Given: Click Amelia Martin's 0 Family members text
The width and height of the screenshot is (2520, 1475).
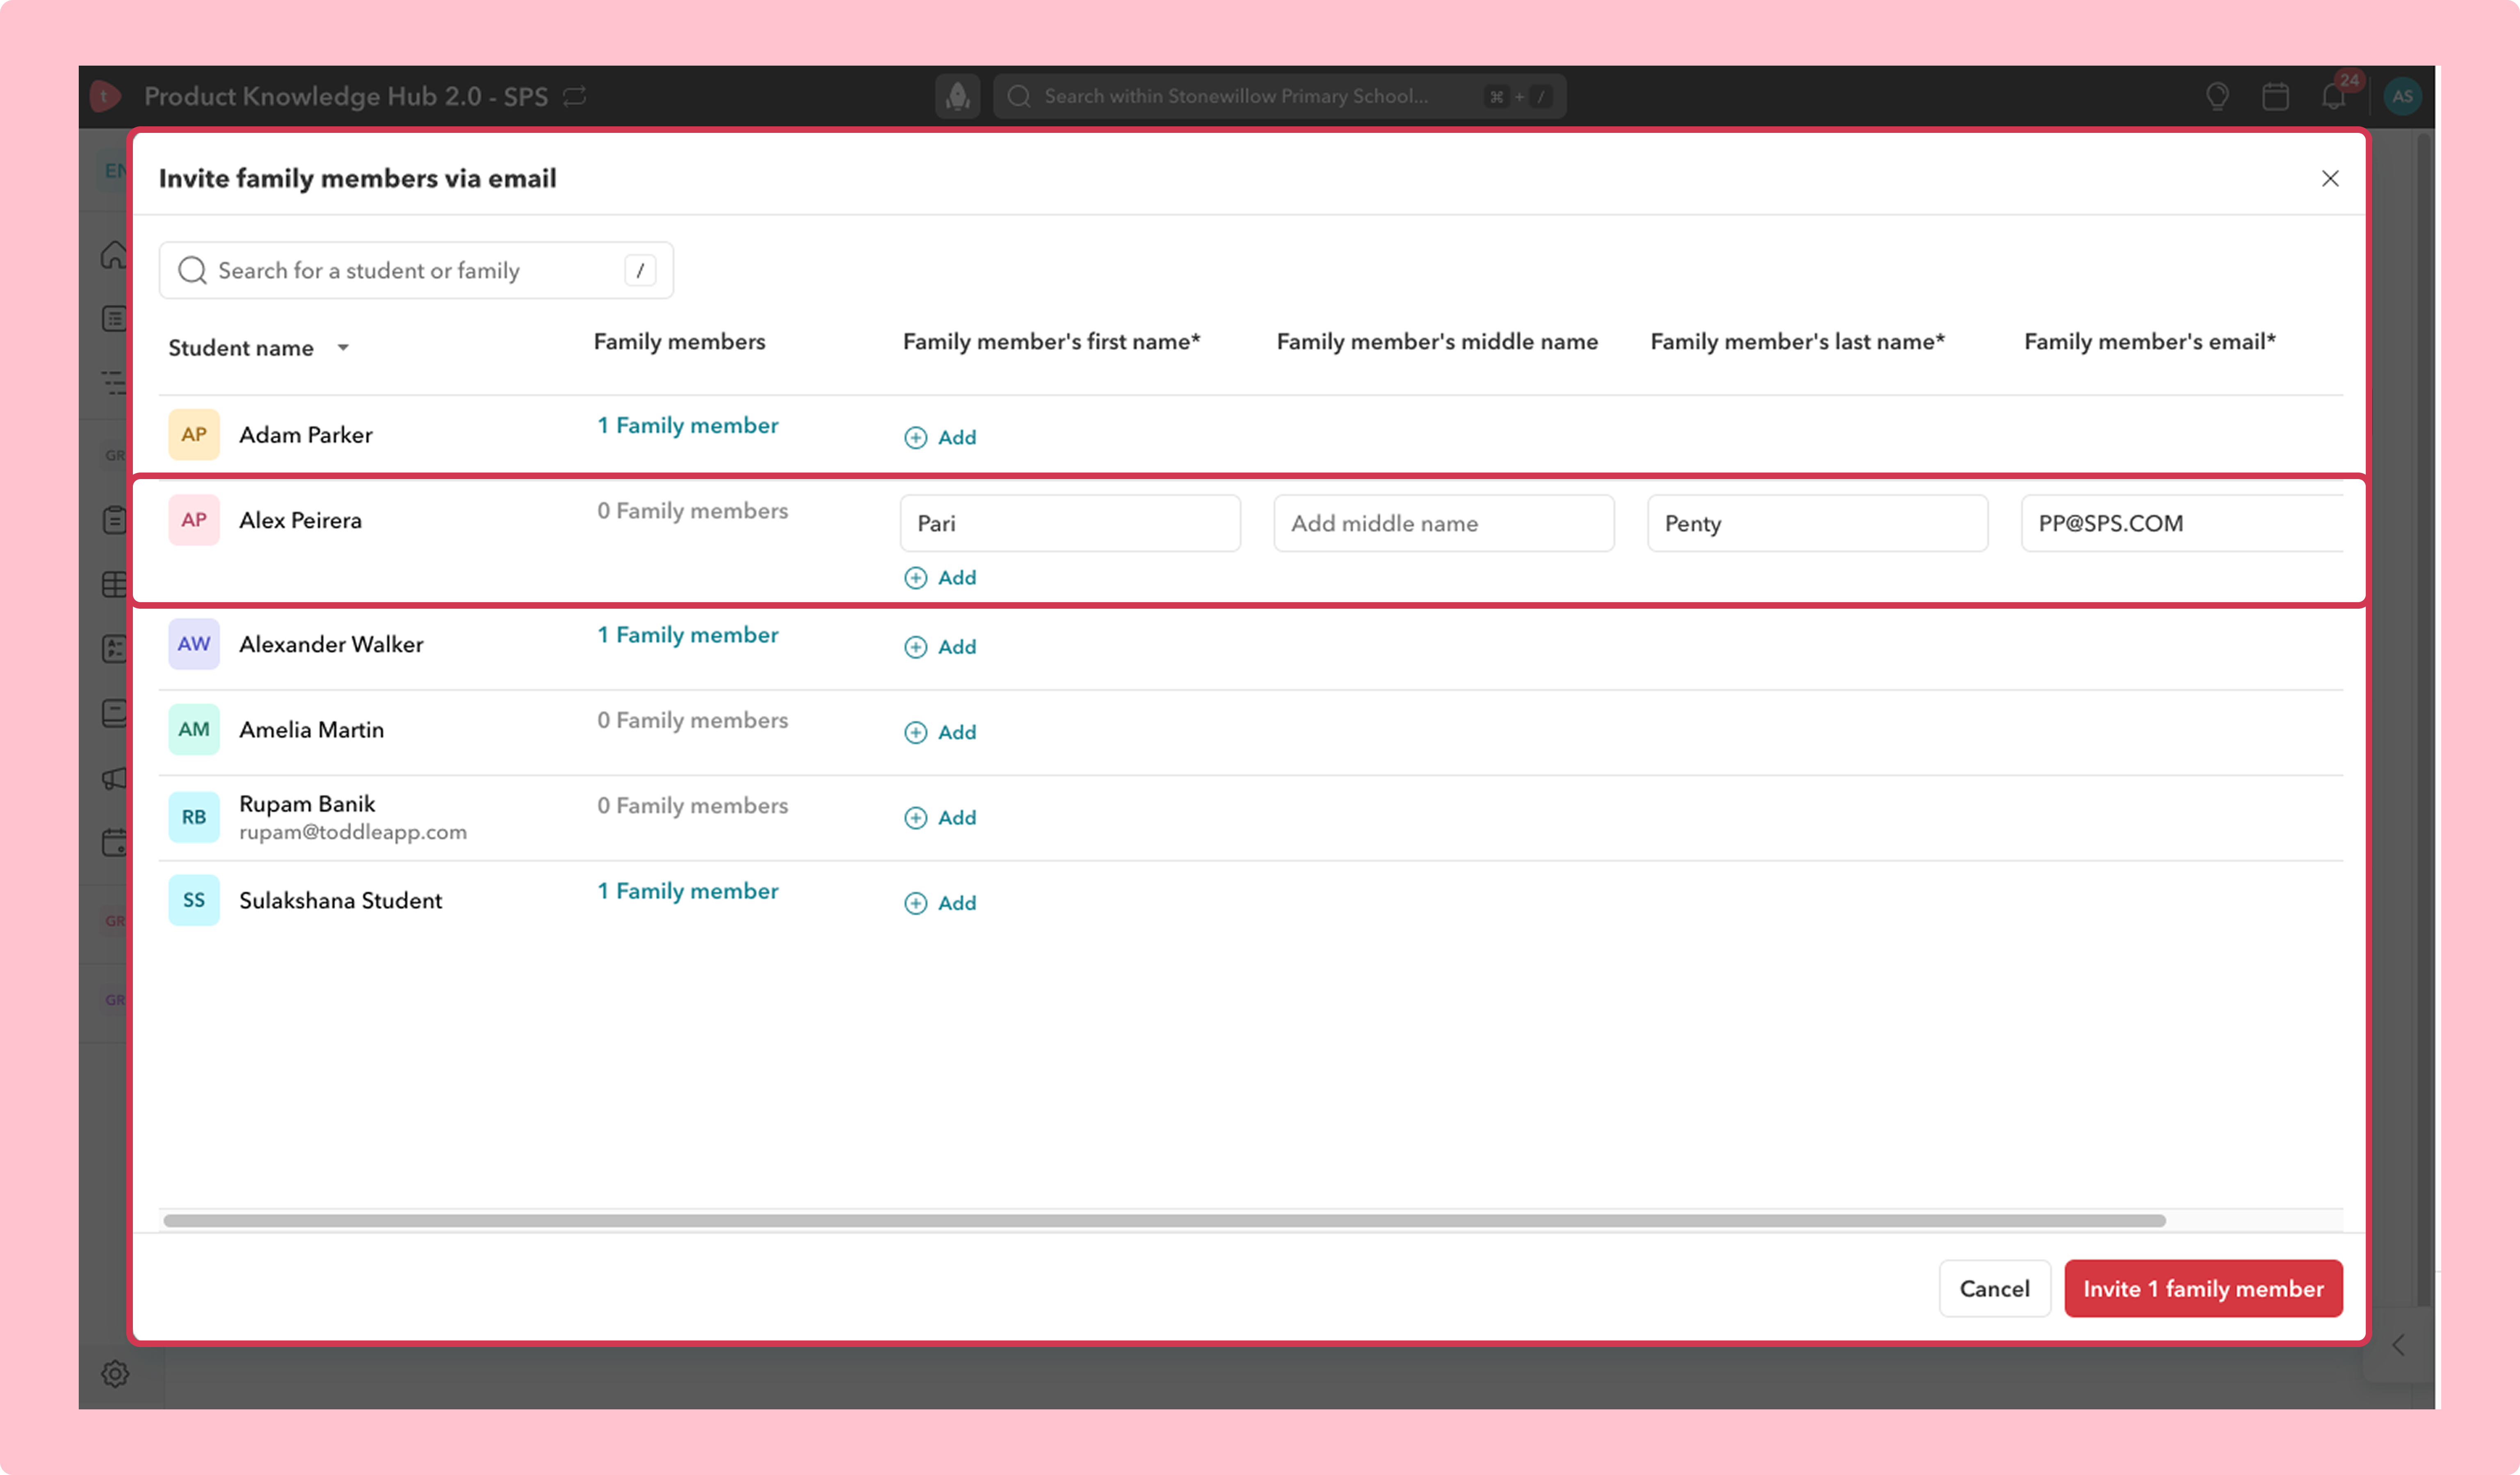Looking at the screenshot, I should 693,720.
